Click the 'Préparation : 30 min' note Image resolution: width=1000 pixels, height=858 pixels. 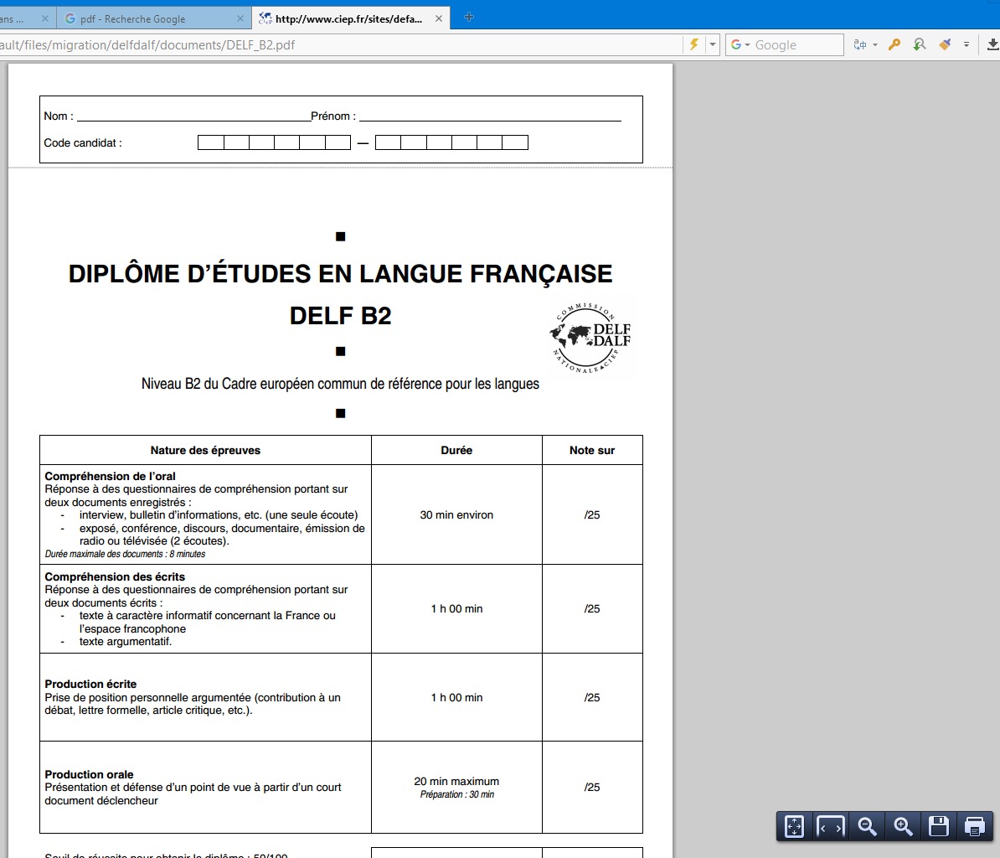457,795
